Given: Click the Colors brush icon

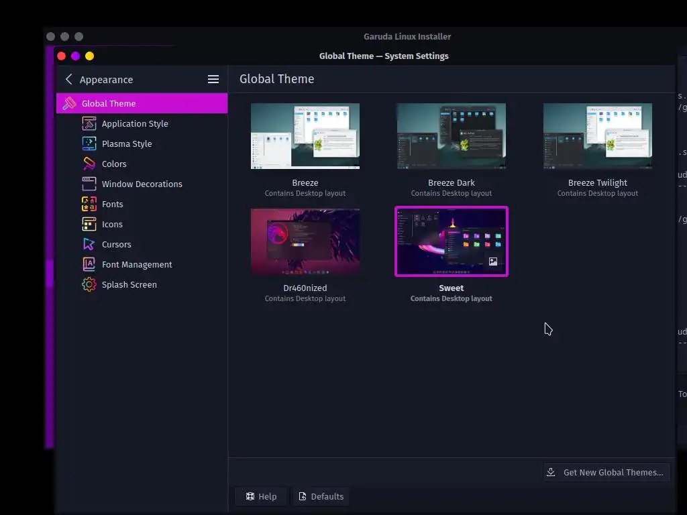Looking at the screenshot, I should coord(89,164).
